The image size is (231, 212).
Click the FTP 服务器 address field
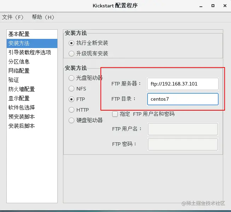pos(183,84)
